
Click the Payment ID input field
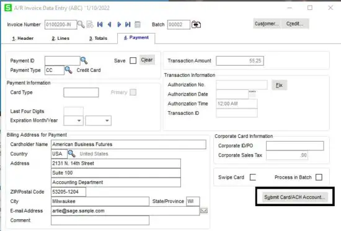point(63,60)
